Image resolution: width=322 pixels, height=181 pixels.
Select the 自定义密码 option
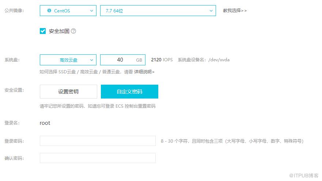(129, 92)
